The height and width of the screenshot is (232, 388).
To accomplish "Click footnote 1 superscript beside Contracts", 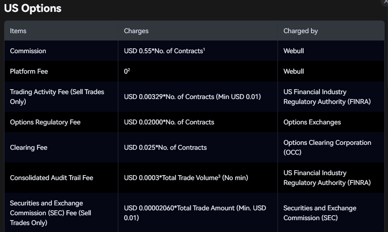I will coord(204,49).
